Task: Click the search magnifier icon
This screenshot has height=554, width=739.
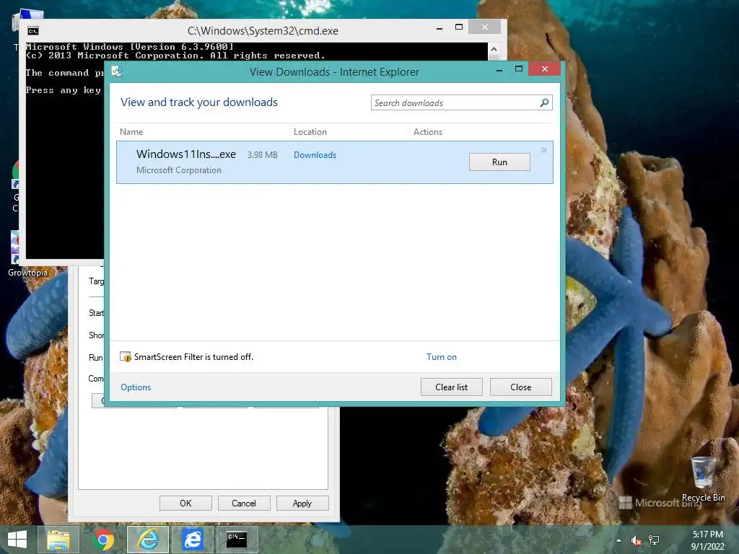Action: [x=544, y=102]
